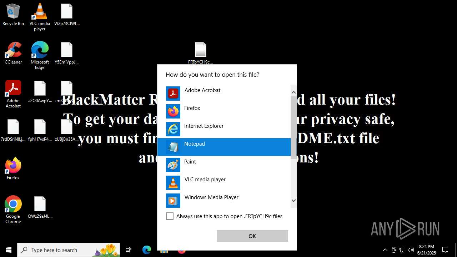Choose Firefox icon in the open-with list
This screenshot has height=257, width=457.
pos(173,111)
